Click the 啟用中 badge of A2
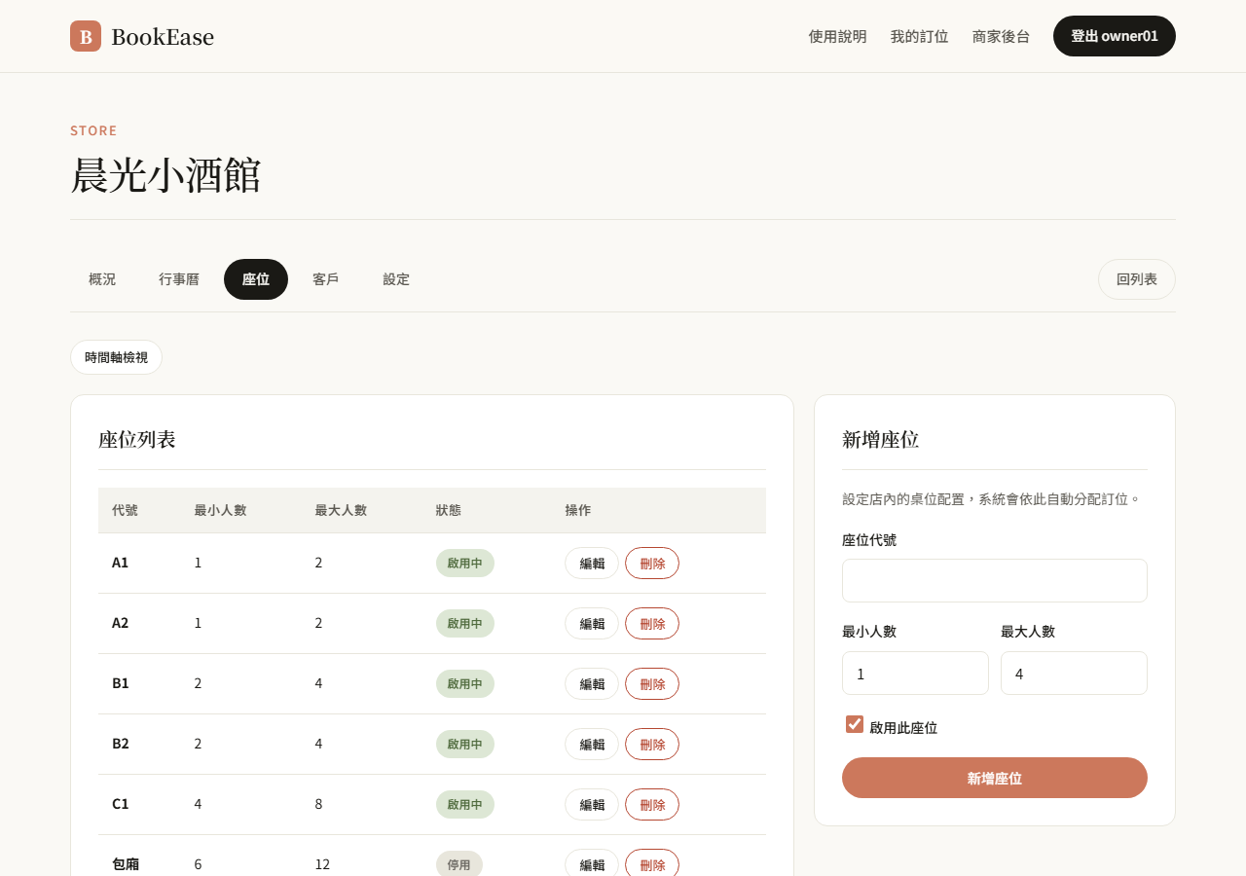 pos(465,624)
